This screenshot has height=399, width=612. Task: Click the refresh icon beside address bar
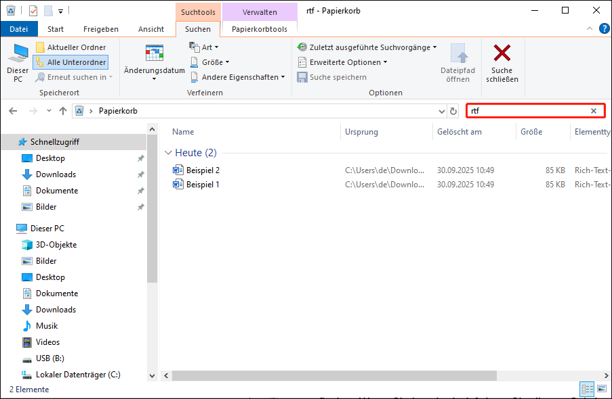pyautogui.click(x=453, y=111)
